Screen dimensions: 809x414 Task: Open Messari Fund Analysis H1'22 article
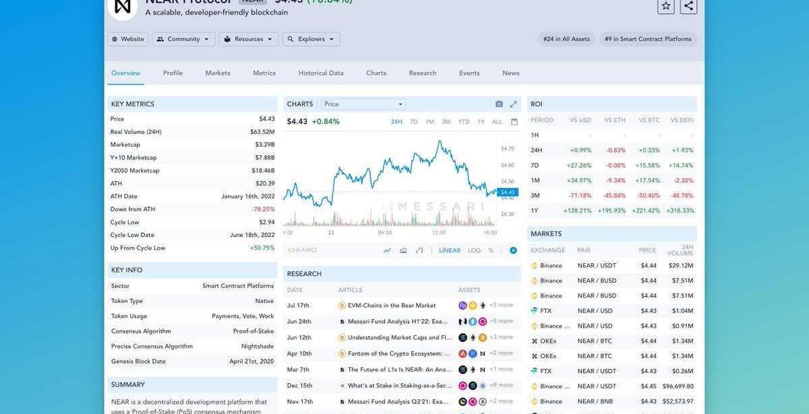pos(398,322)
